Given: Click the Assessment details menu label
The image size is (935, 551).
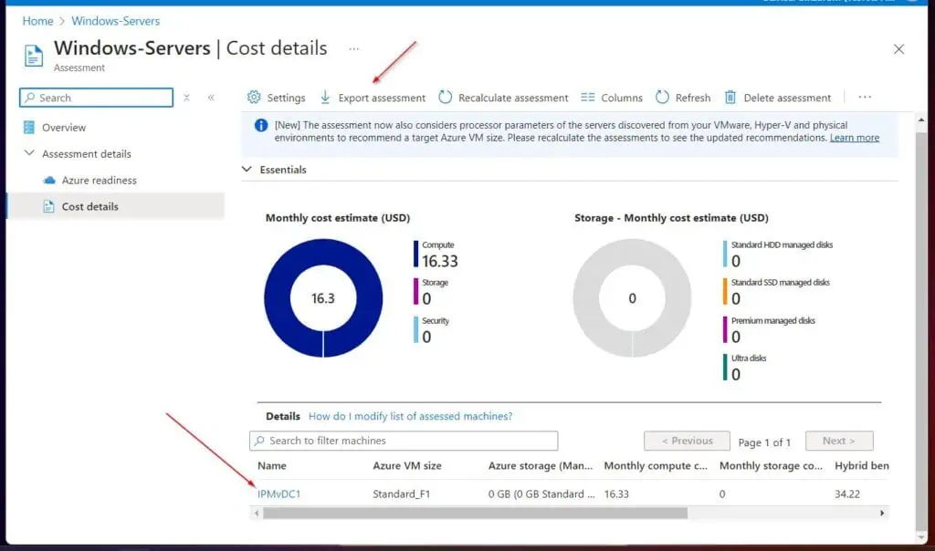Looking at the screenshot, I should coord(87,153).
